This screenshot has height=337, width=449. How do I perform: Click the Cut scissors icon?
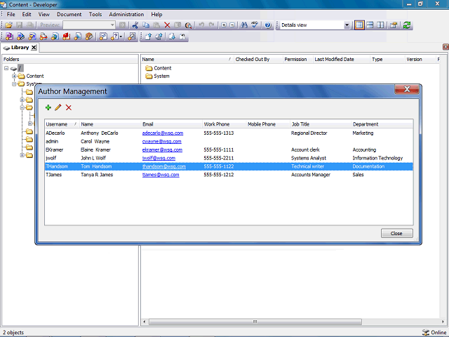click(135, 25)
